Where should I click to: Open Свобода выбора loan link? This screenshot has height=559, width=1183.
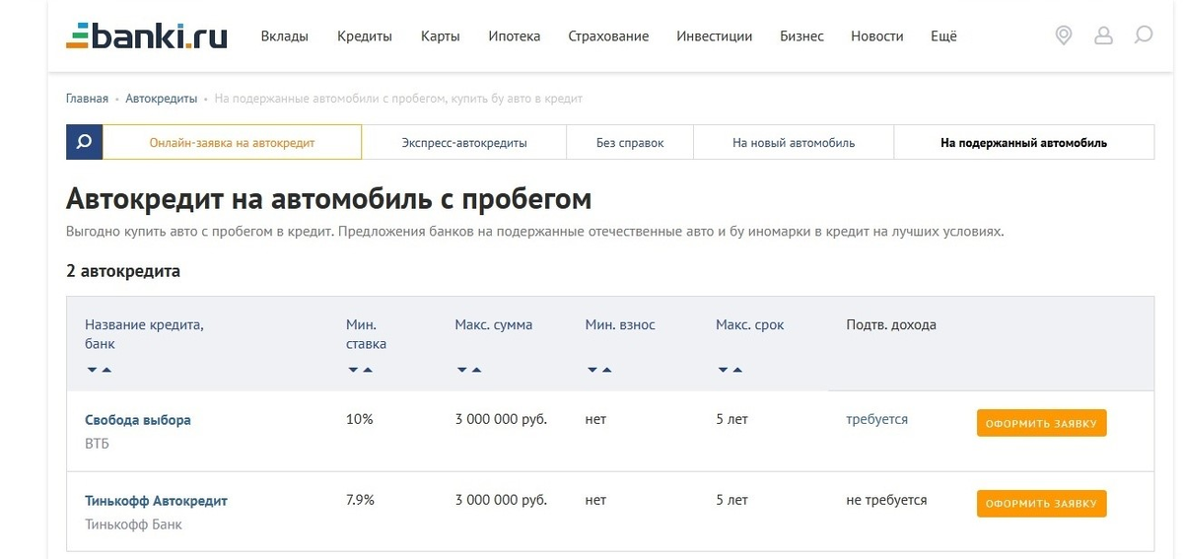click(138, 420)
